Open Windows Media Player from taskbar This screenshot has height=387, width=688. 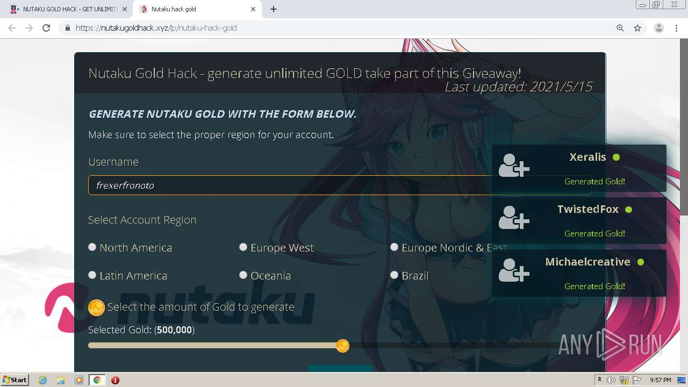78,380
